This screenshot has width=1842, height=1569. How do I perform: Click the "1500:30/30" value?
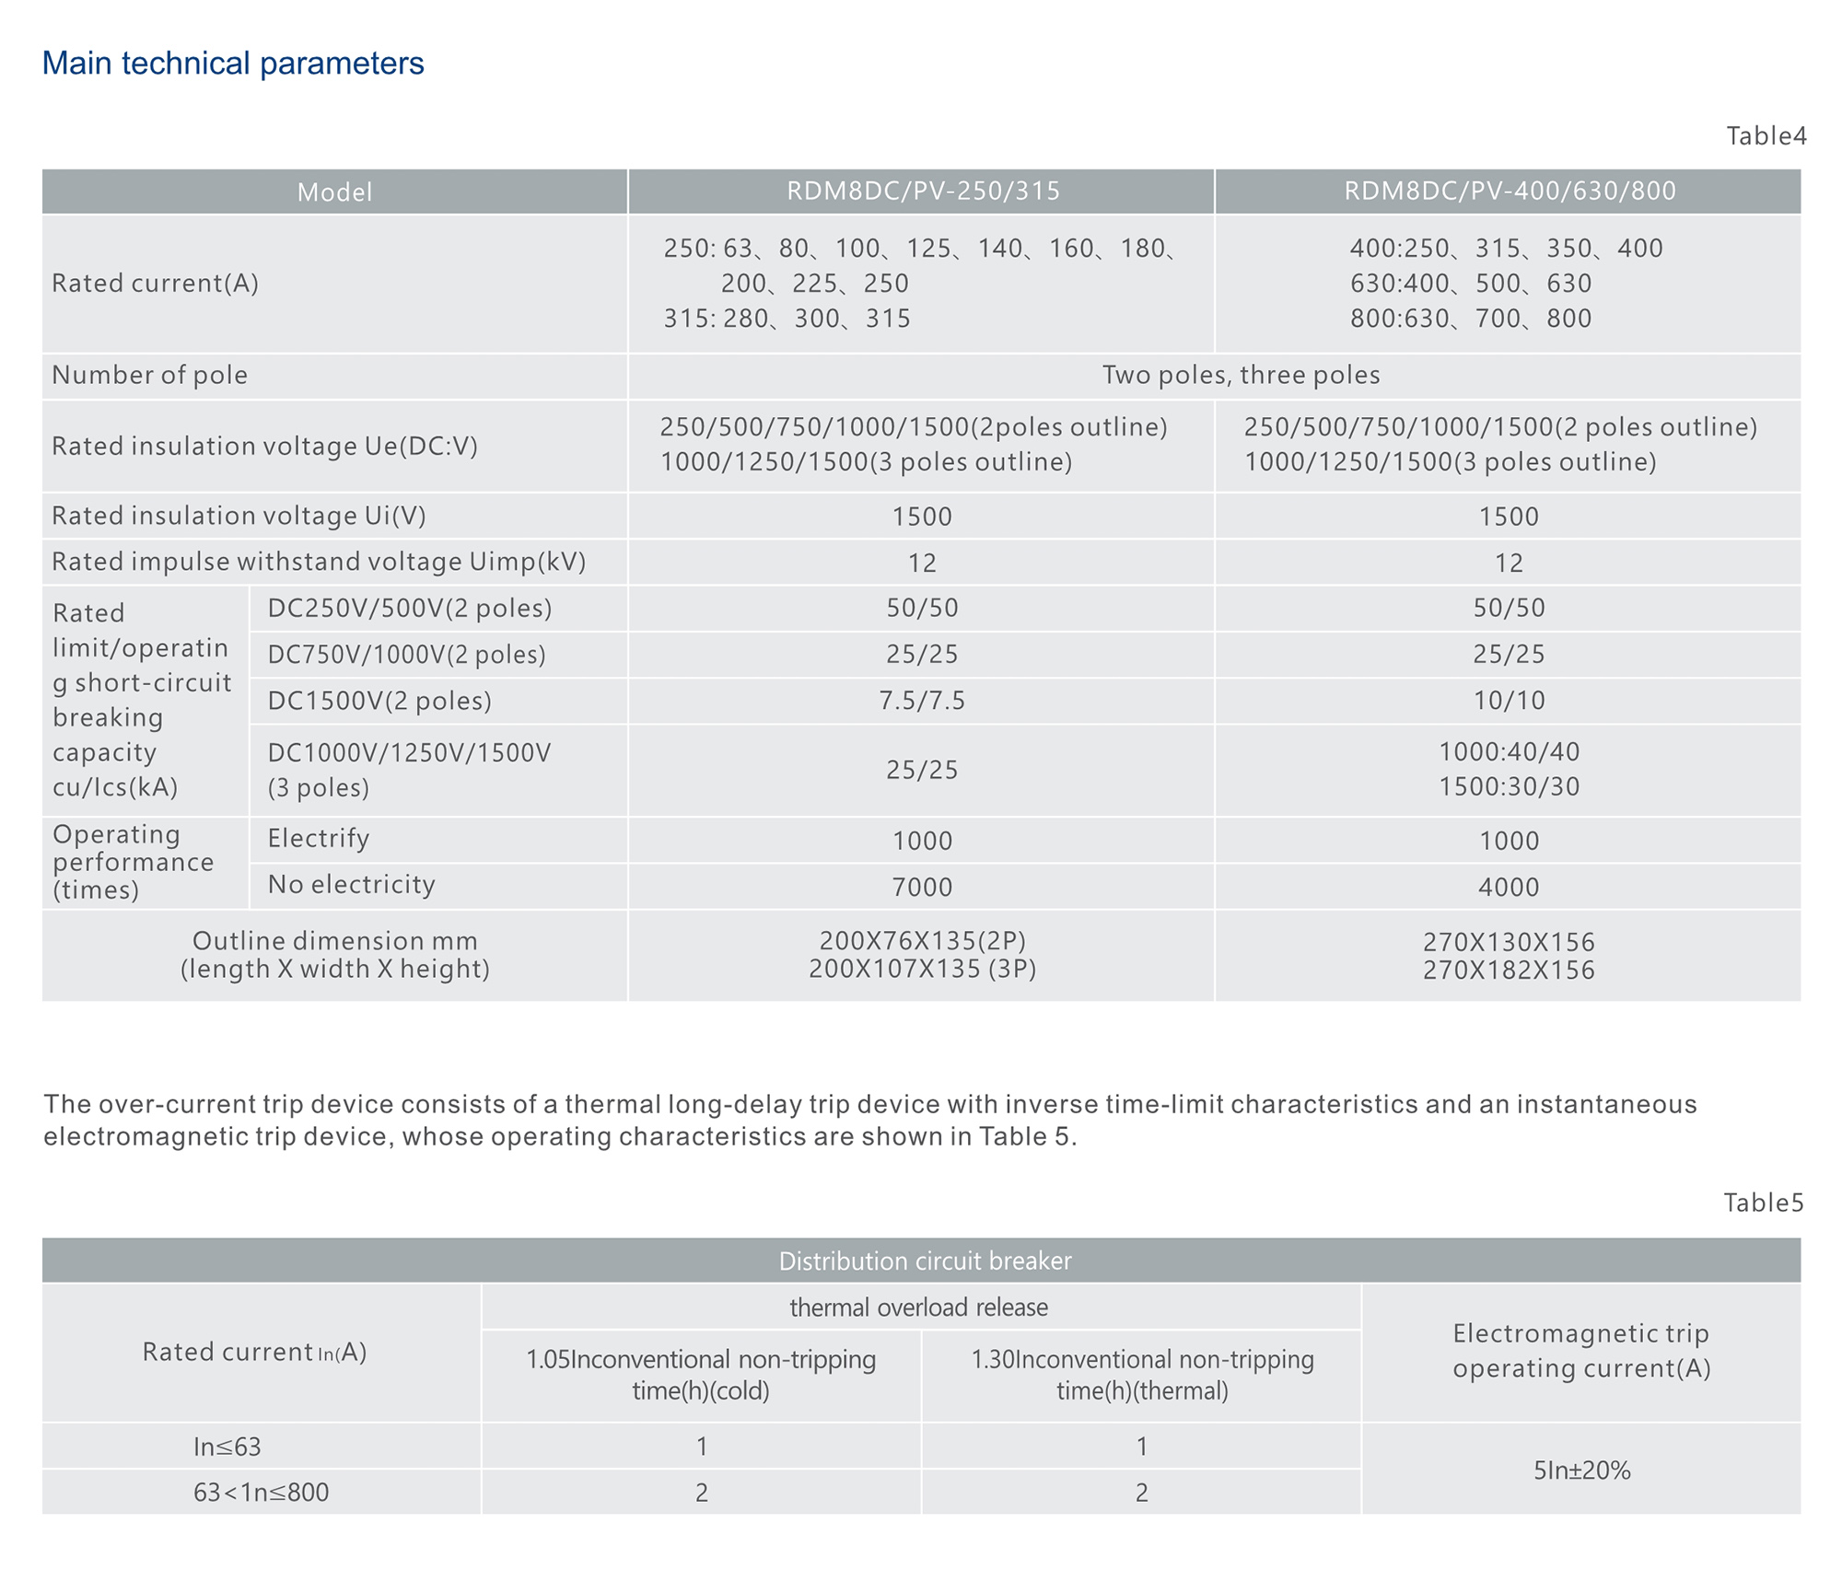point(1509,787)
